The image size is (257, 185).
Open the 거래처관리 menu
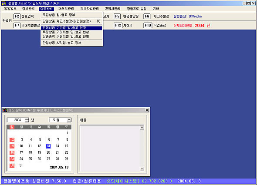66,9
